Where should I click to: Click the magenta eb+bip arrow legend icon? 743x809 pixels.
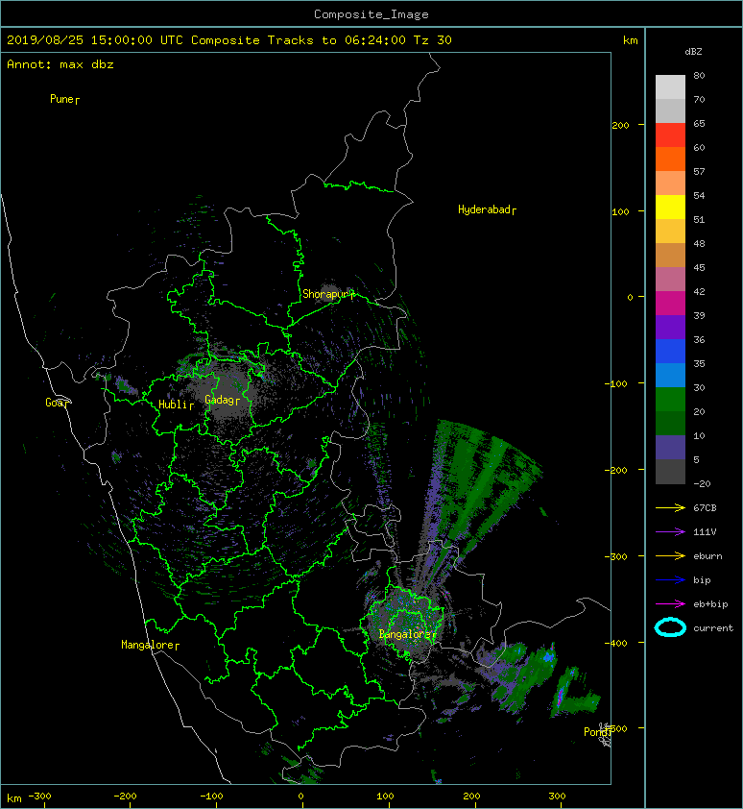tap(670, 603)
